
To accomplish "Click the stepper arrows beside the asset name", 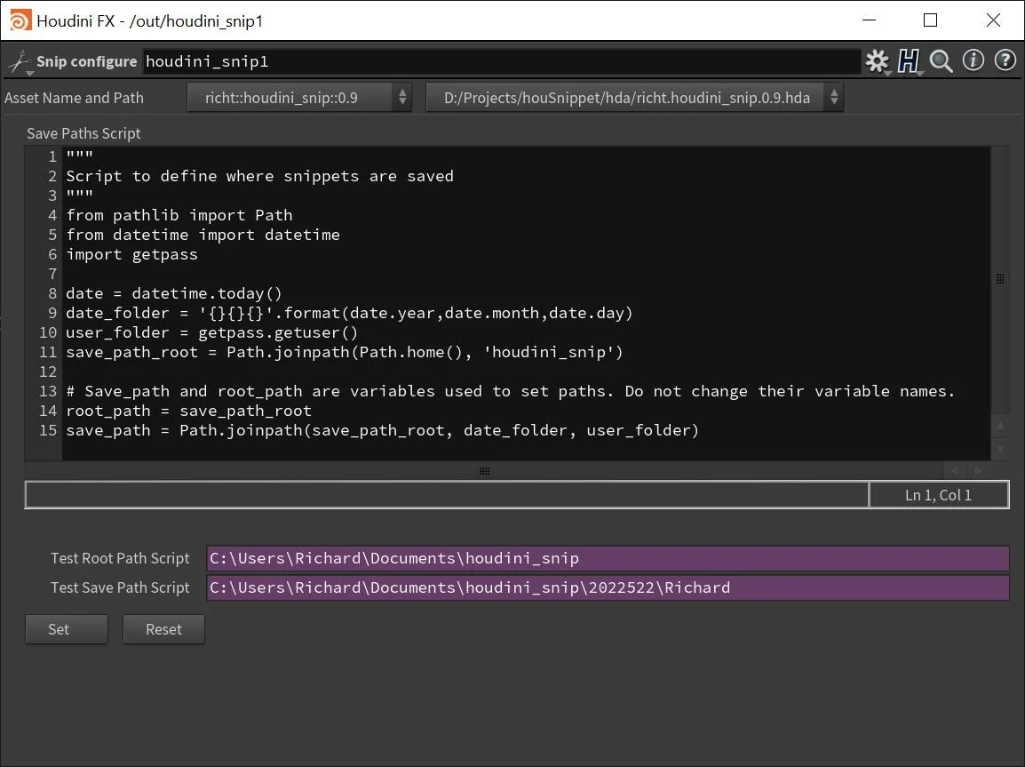I will point(401,98).
